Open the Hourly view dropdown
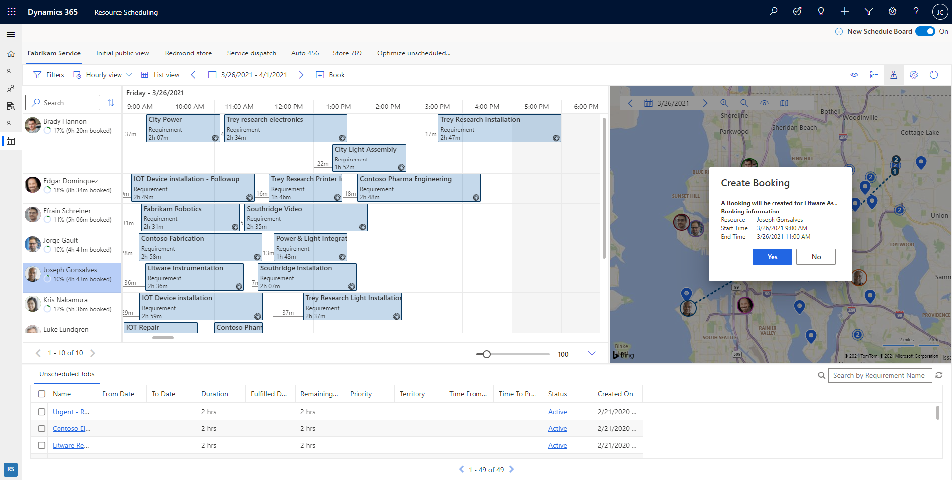This screenshot has height=480, width=952. (103, 75)
